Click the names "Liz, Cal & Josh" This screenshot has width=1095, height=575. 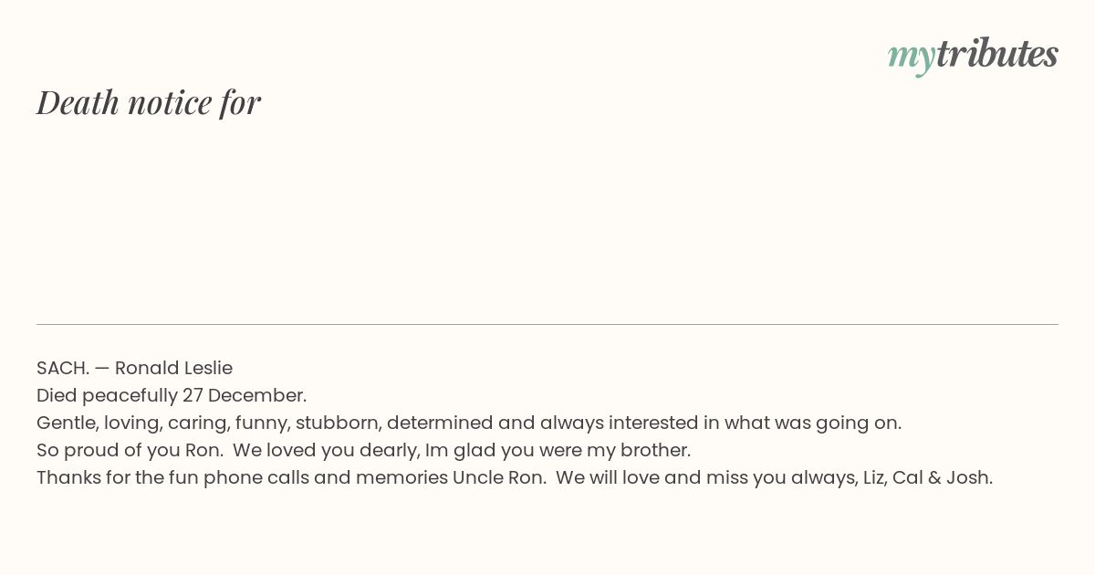[x=926, y=477]
